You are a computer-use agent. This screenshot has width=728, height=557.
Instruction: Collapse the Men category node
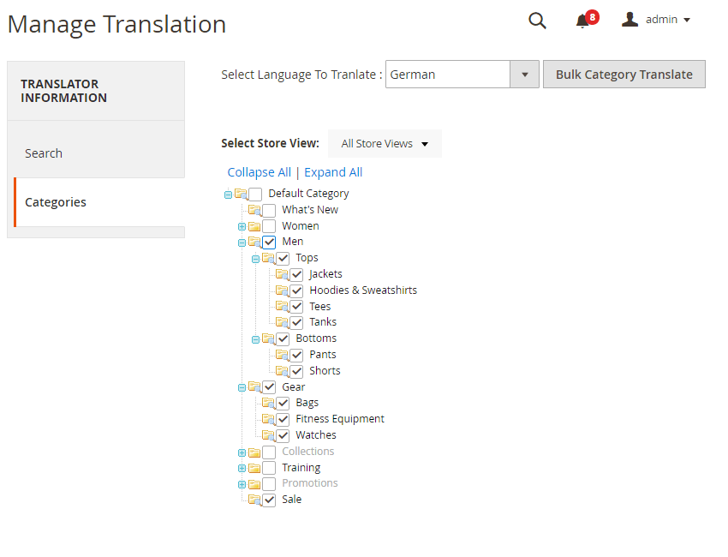[242, 243]
